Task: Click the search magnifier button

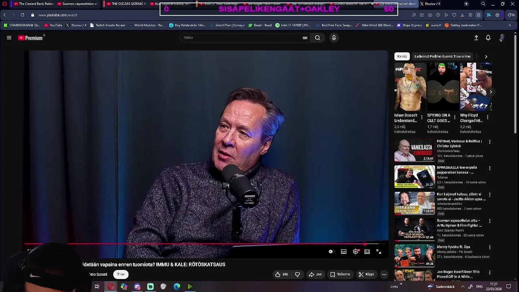Action: (317, 38)
